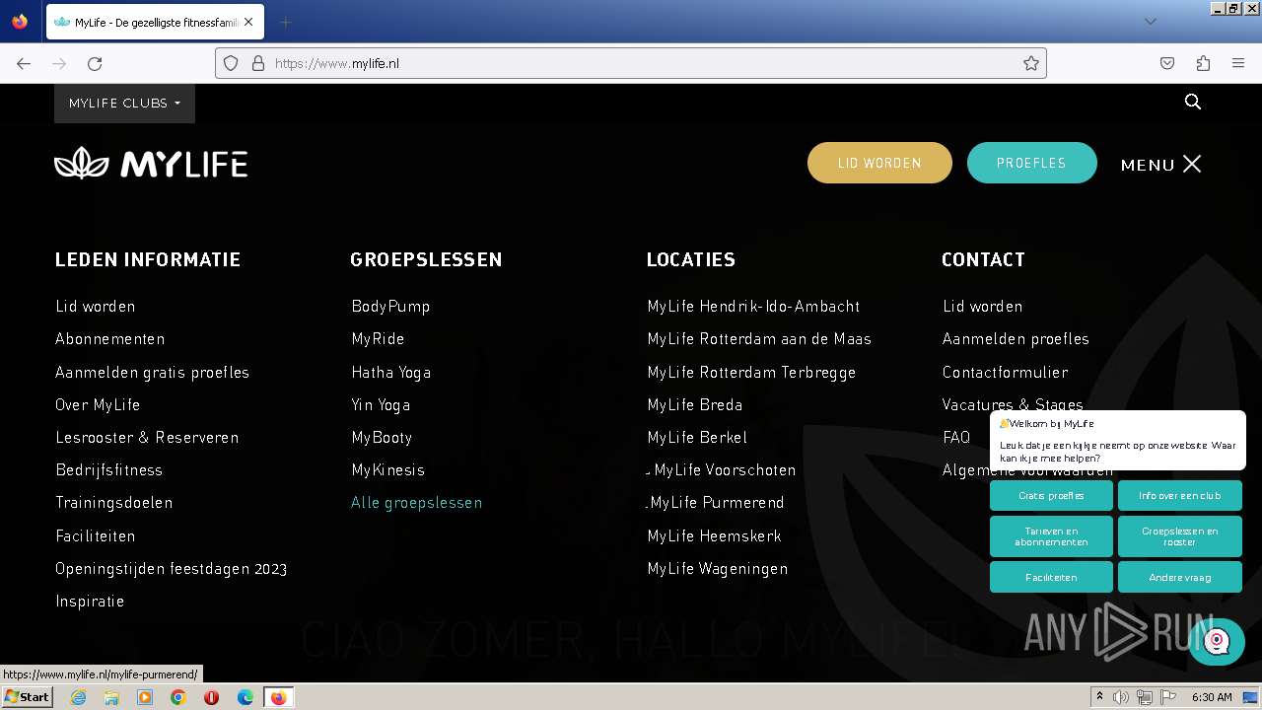Open Opera from the taskbar
1262x710 pixels.
pos(211,697)
